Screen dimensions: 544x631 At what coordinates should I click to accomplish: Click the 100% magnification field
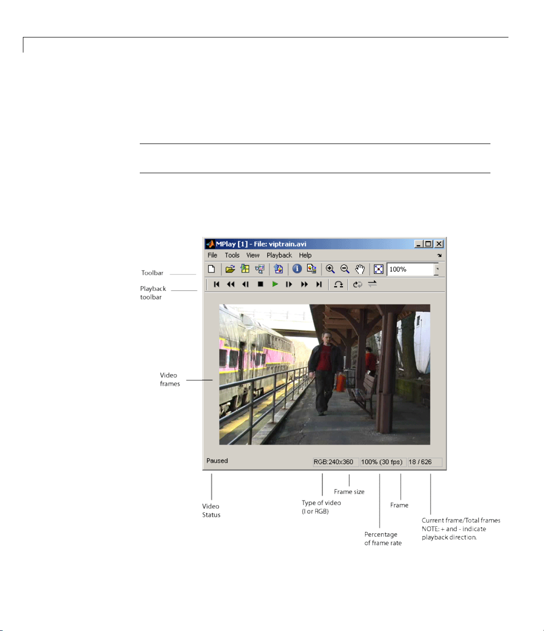(x=410, y=269)
